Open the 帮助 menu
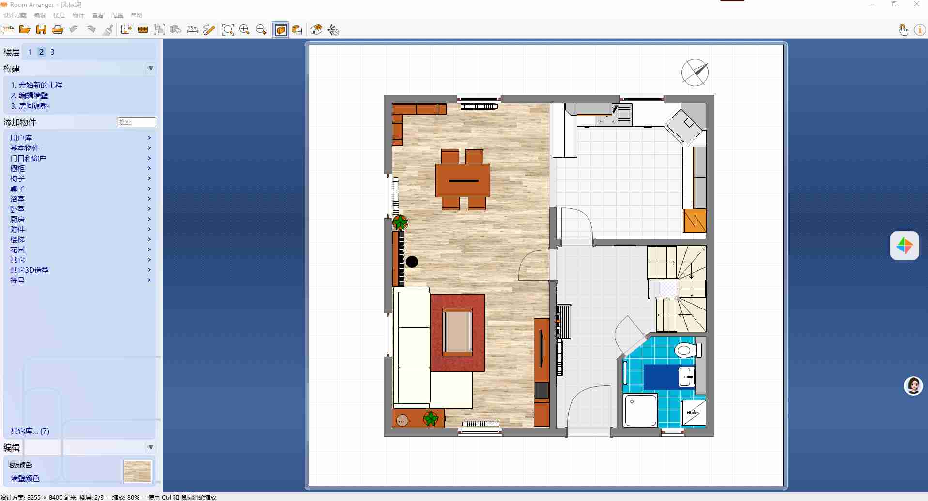Image resolution: width=928 pixels, height=501 pixels. (137, 15)
